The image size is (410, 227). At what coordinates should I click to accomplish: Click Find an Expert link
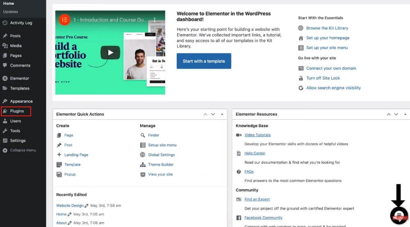pos(257,199)
